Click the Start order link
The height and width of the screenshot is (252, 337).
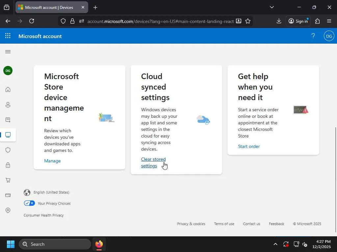249,146
